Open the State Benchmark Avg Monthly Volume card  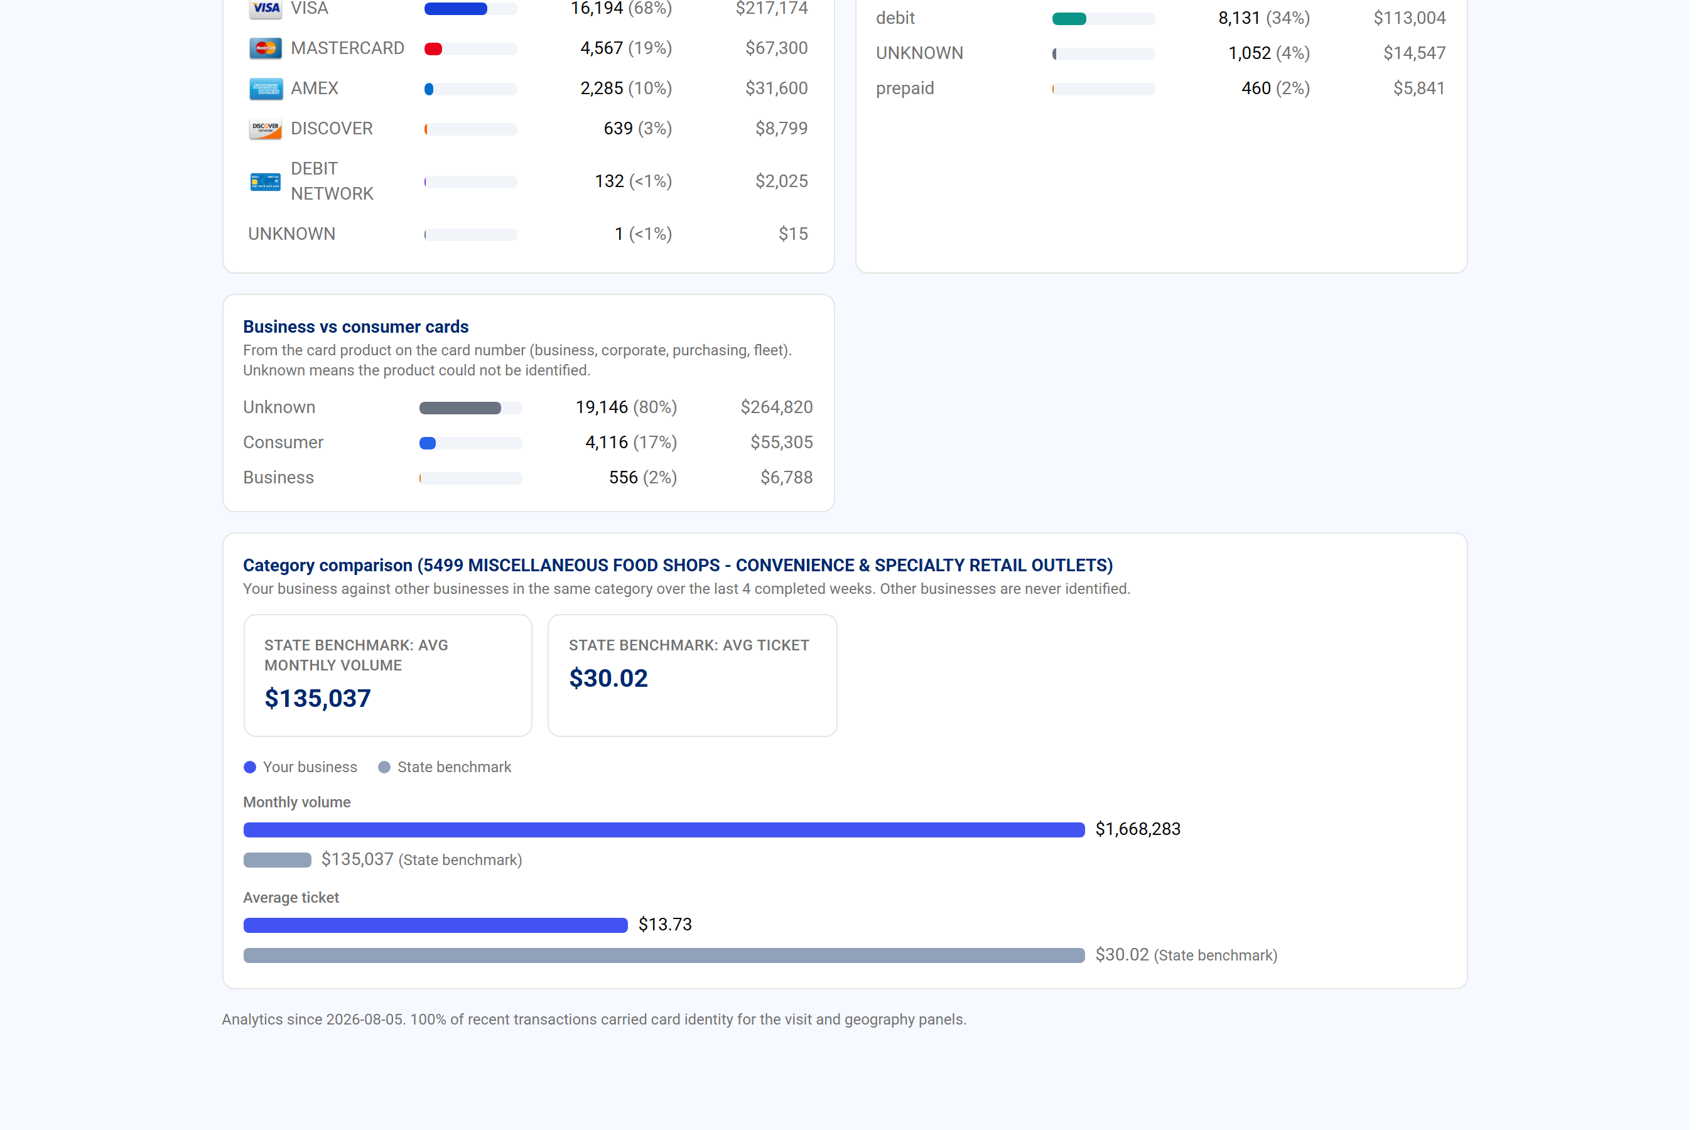click(x=387, y=676)
